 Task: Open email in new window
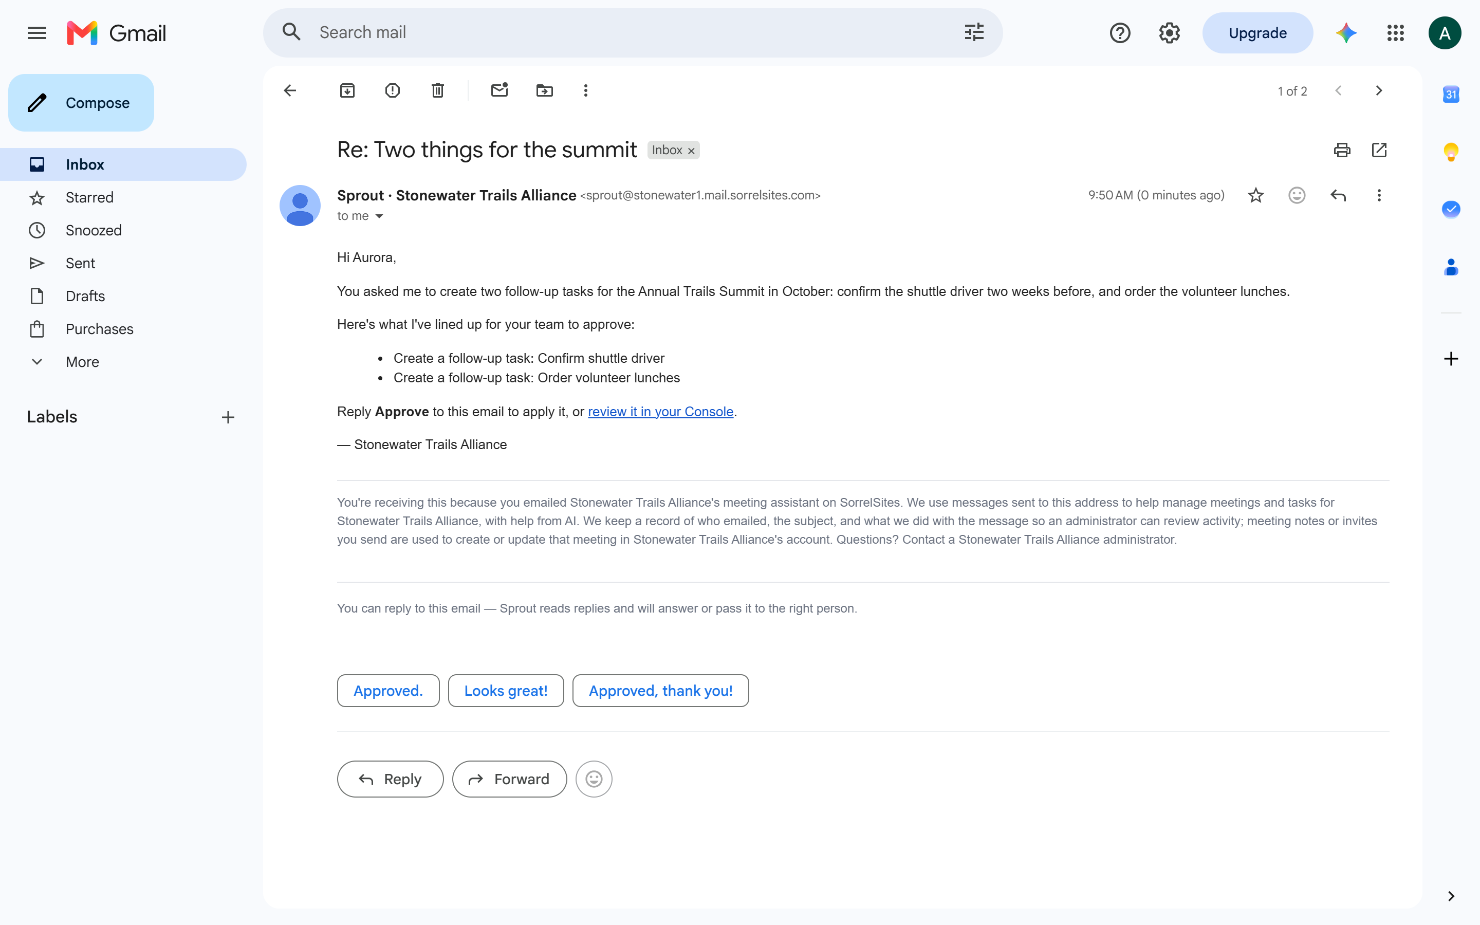(1379, 150)
